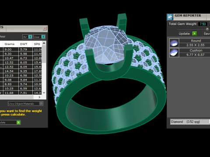Click the table's scroll down arrow
This screenshot has width=210, height=157.
pos(44,92)
